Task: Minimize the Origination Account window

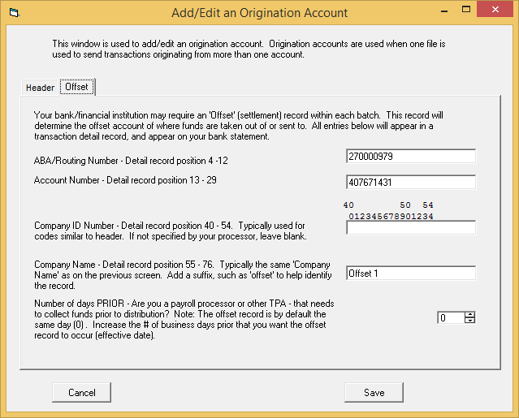Action: pos(441,12)
